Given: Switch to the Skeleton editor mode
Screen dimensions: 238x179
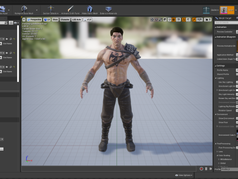Looking at the screenshot, I should point(206,10).
